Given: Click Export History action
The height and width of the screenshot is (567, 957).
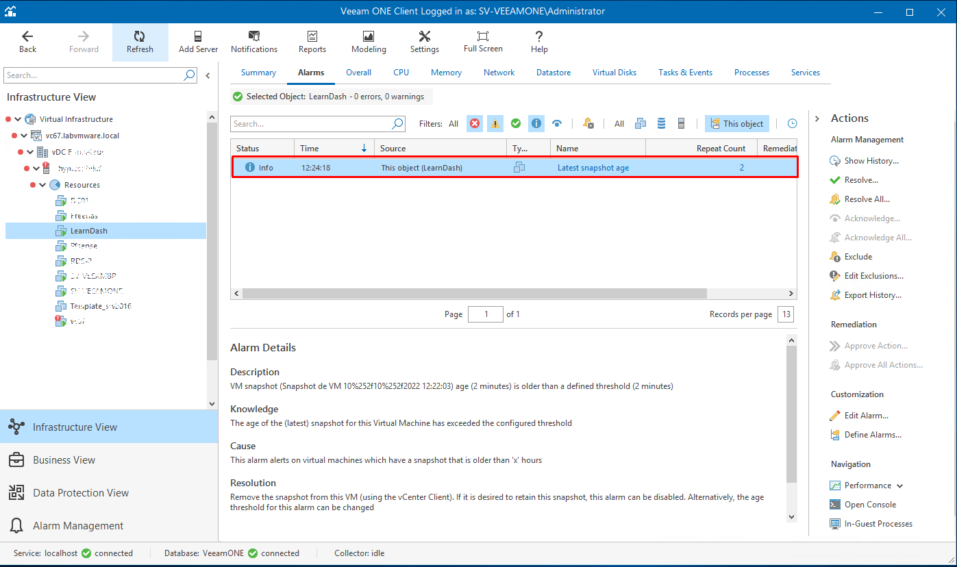Looking at the screenshot, I should (x=865, y=295).
